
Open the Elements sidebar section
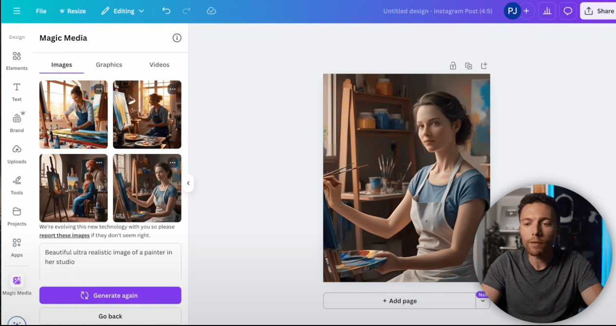pos(17,61)
